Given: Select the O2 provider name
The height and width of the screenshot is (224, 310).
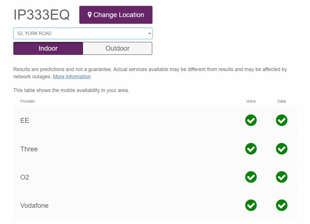Looking at the screenshot, I should (x=25, y=177).
